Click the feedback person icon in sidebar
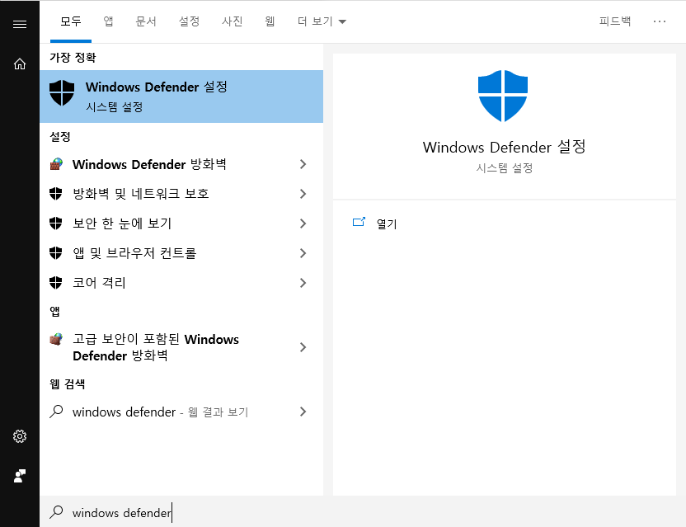Viewport: 686px width, 527px height. click(x=20, y=476)
